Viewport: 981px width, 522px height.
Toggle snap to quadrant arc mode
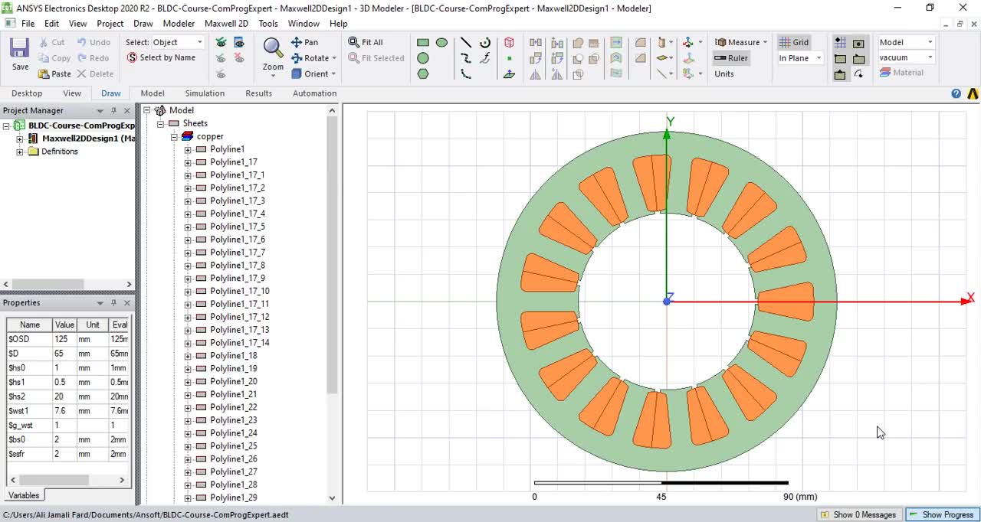tap(858, 74)
